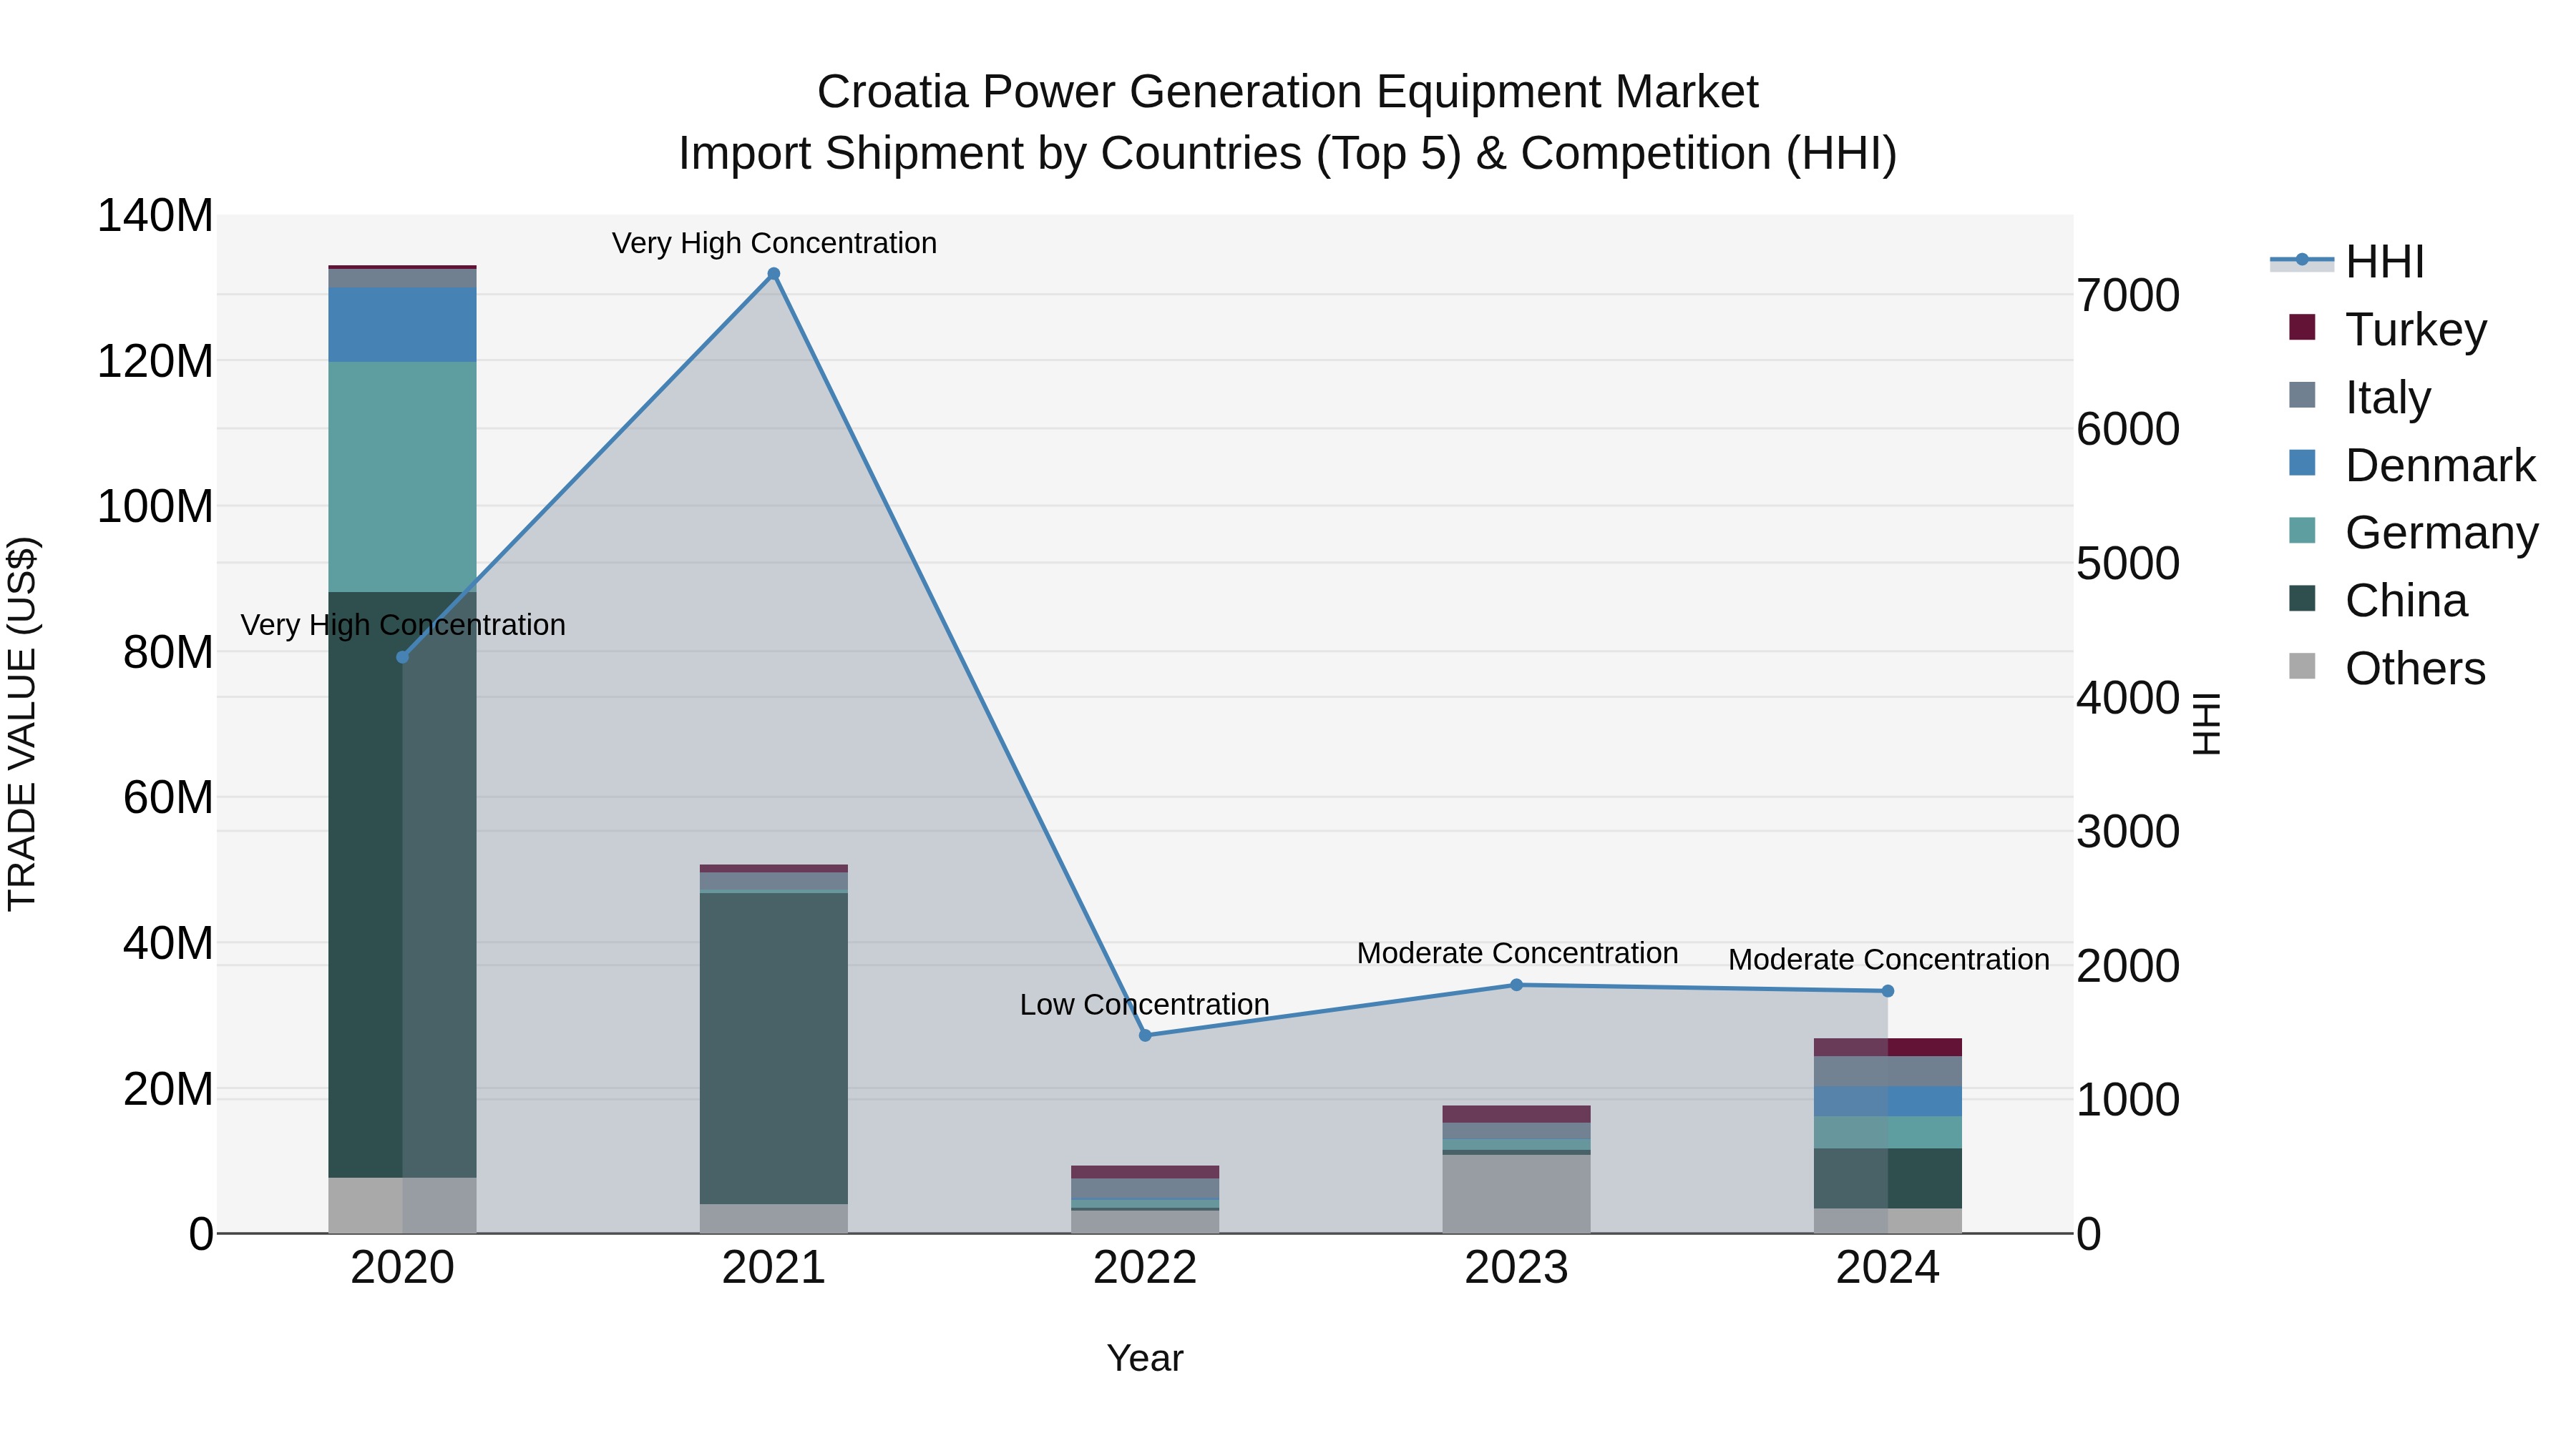The height and width of the screenshot is (1448, 2576).
Task: Toggle the HHI legend entry
Action: pyautogui.click(x=2346, y=262)
